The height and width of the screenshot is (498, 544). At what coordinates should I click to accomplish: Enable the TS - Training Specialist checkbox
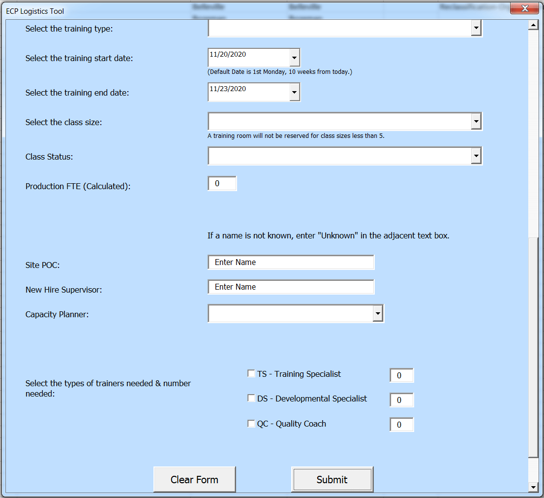tap(251, 373)
